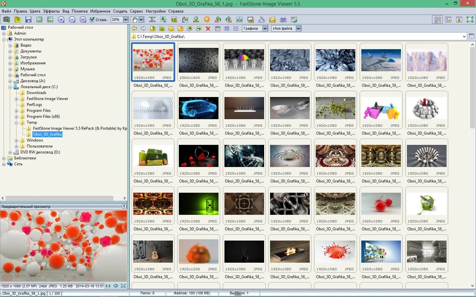Image resolution: width=476 pixels, height=297 pixels.
Task: Select the Downloads folder in tree
Action: (36, 93)
